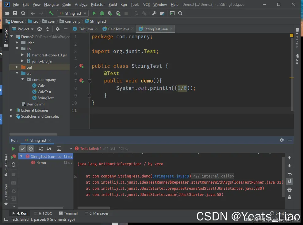
Task: Click the run gutter icon on line 5
Action: (82, 66)
